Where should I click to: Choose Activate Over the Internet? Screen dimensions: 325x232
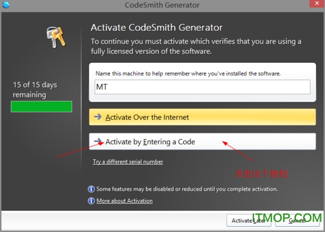pyautogui.click(x=202, y=117)
